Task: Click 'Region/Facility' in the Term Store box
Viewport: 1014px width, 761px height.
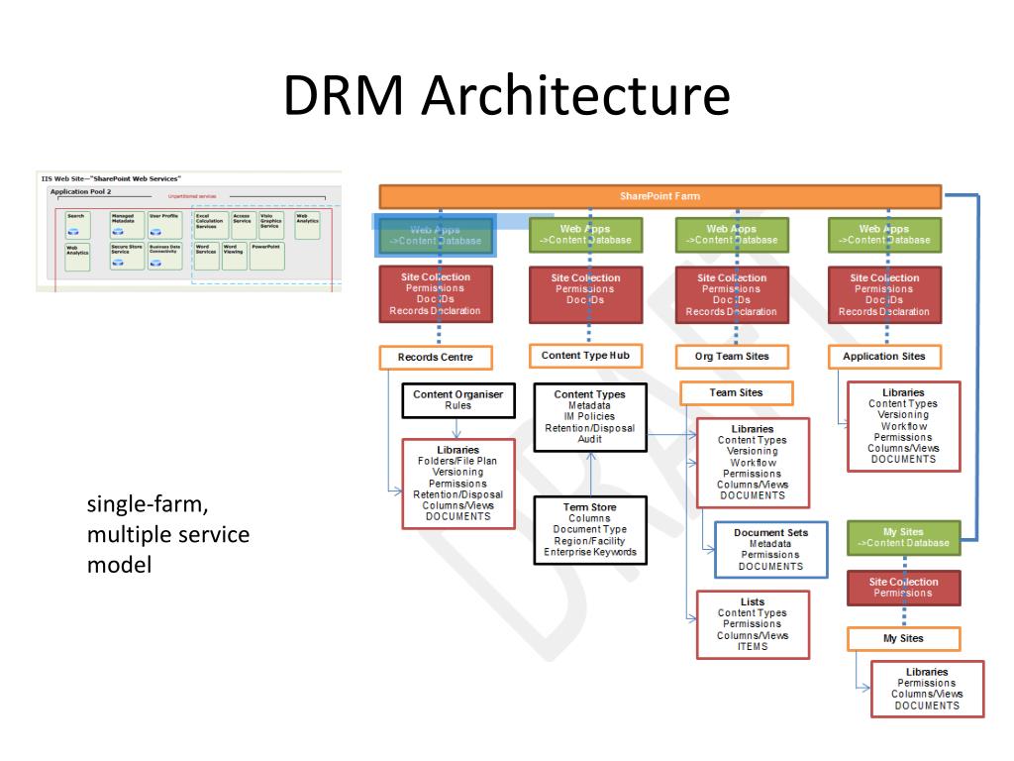Action: (590, 541)
